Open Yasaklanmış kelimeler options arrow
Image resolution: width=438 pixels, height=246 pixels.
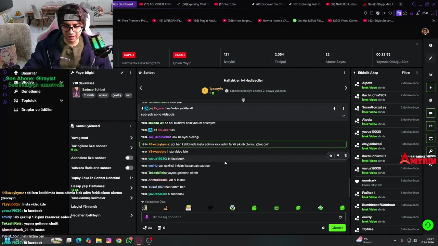(x=131, y=198)
